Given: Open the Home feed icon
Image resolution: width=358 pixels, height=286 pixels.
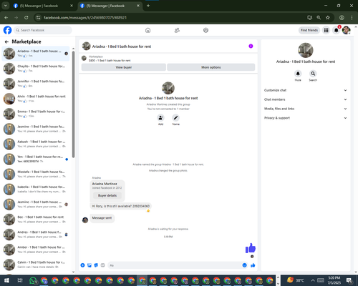Looking at the screenshot, I should 147,30.
